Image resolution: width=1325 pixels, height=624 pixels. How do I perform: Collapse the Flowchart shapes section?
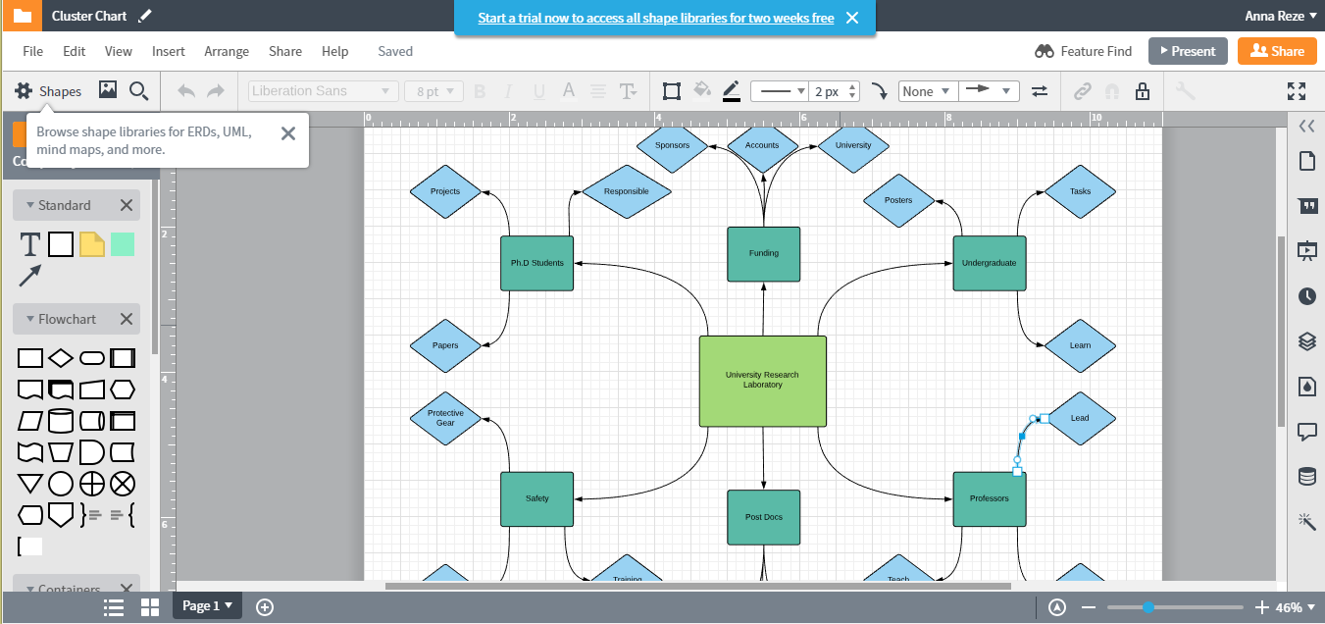tap(30, 319)
